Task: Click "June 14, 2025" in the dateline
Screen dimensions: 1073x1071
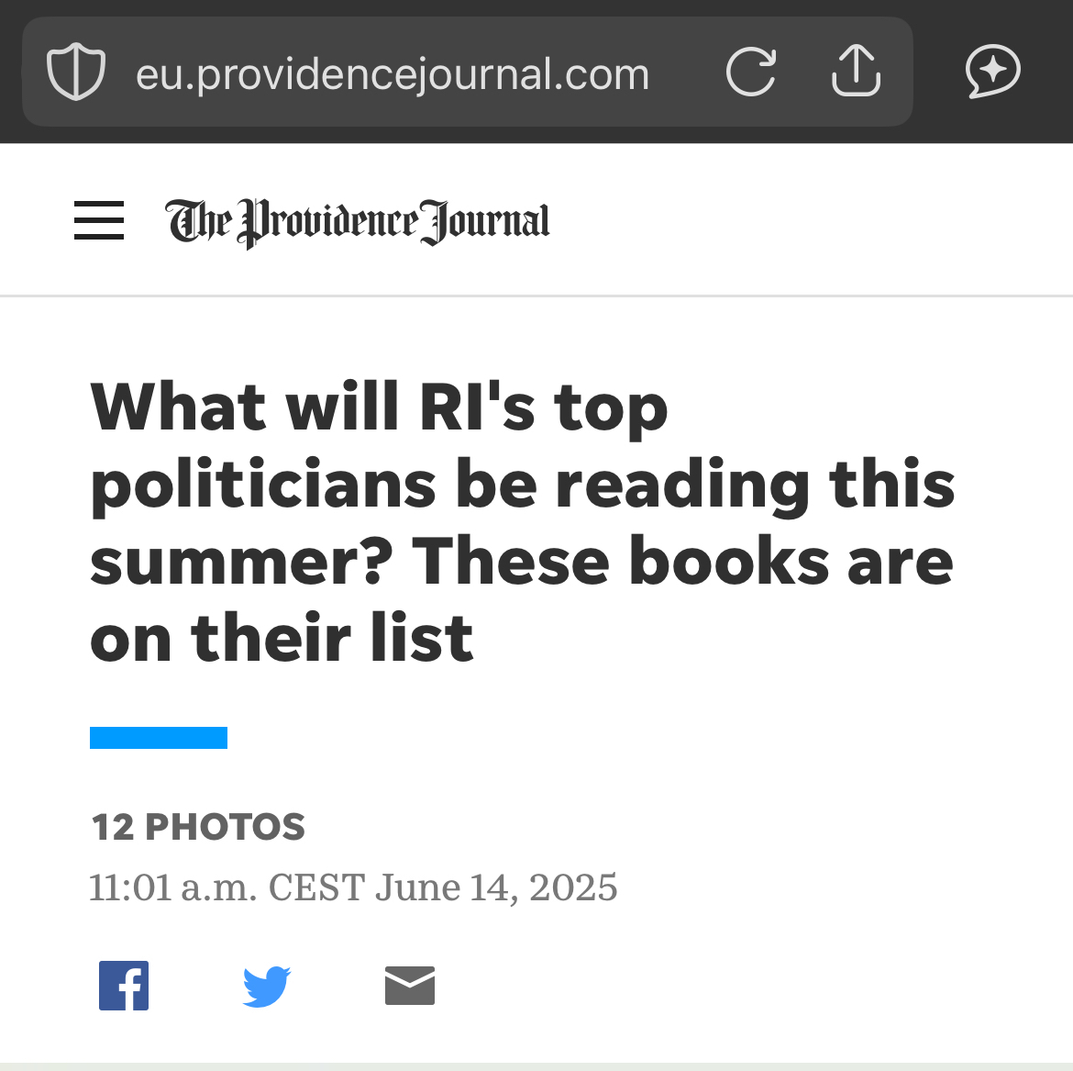Action: click(496, 887)
